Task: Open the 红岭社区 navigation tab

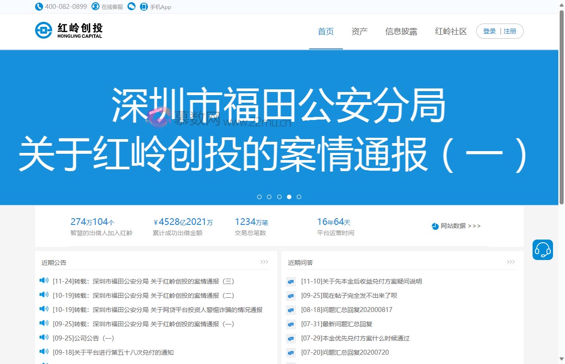Action: (x=451, y=32)
